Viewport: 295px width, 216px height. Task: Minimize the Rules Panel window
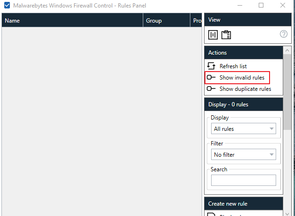tap(240, 6)
